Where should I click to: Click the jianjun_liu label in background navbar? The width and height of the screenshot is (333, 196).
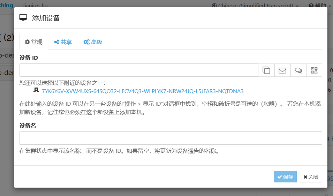[x=36, y=6]
